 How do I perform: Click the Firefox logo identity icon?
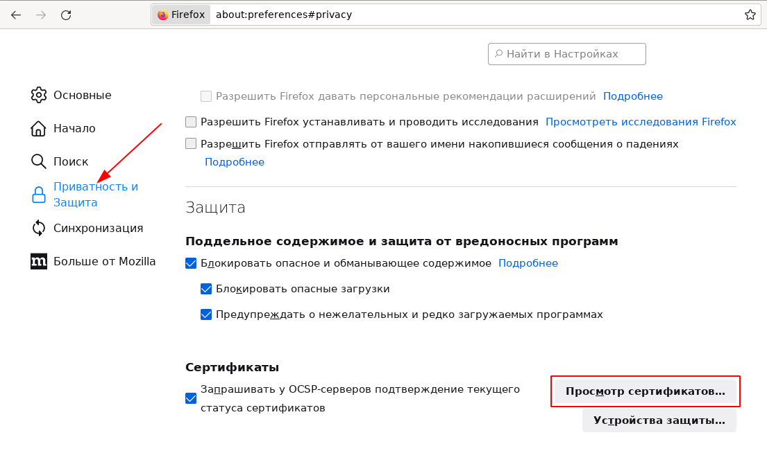[x=163, y=15]
